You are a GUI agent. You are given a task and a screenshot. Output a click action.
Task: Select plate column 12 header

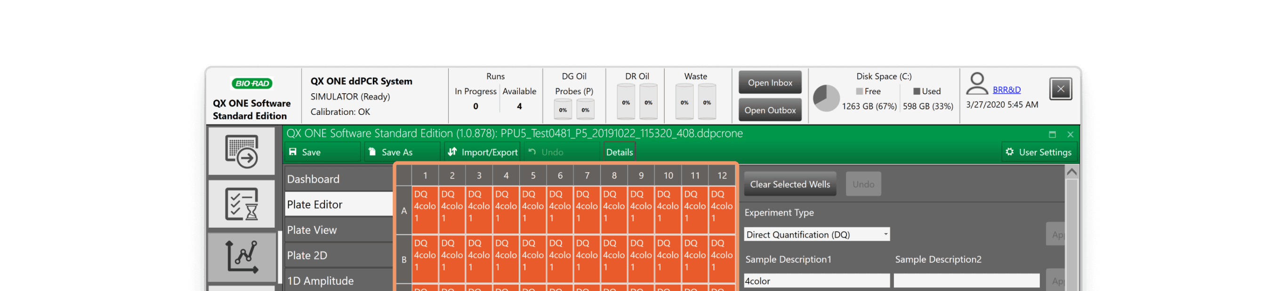click(x=722, y=176)
